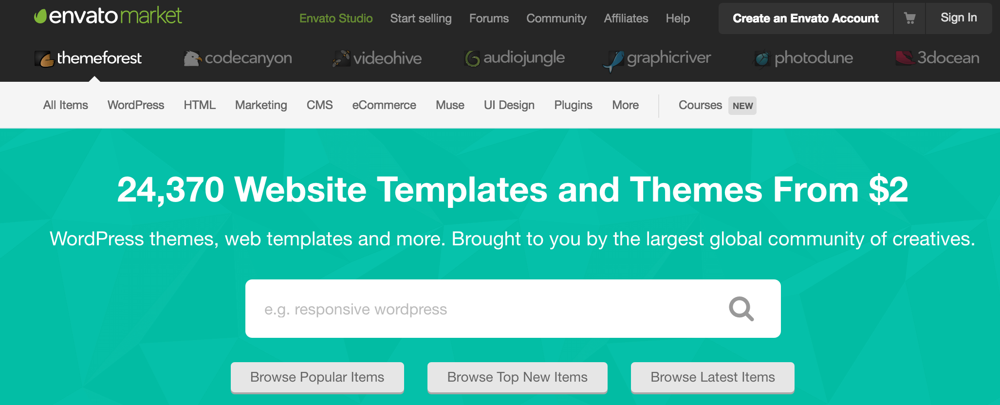Viewport: 1000px width, 405px height.
Task: Open the HTML category
Action: pyautogui.click(x=200, y=105)
